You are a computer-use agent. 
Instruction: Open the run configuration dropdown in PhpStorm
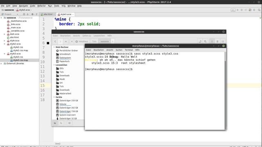tap(233, 10)
